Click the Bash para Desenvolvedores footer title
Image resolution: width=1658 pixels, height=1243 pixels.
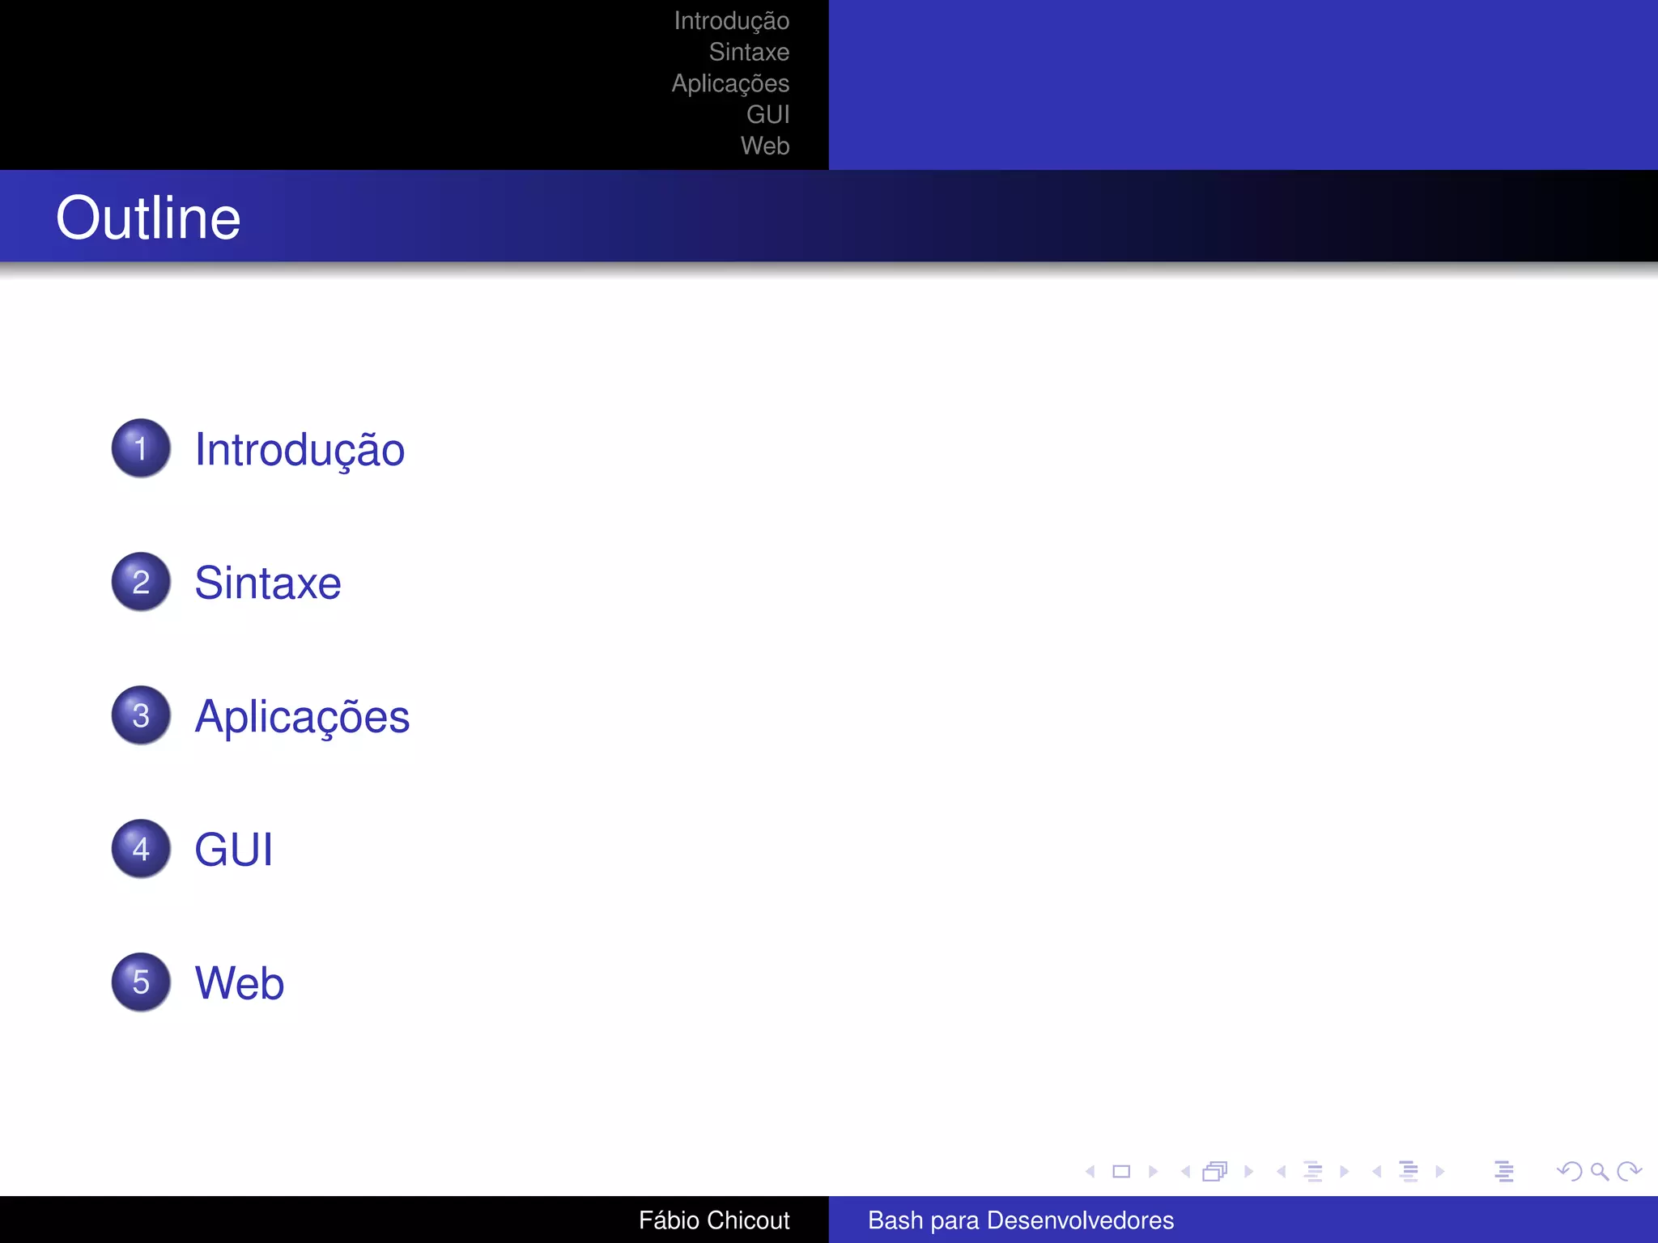[1020, 1220]
